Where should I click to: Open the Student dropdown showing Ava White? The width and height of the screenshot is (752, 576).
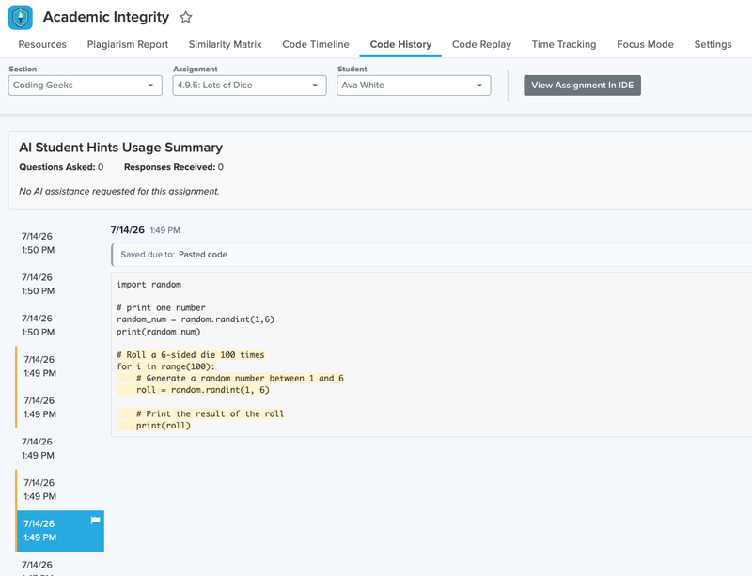click(x=414, y=86)
